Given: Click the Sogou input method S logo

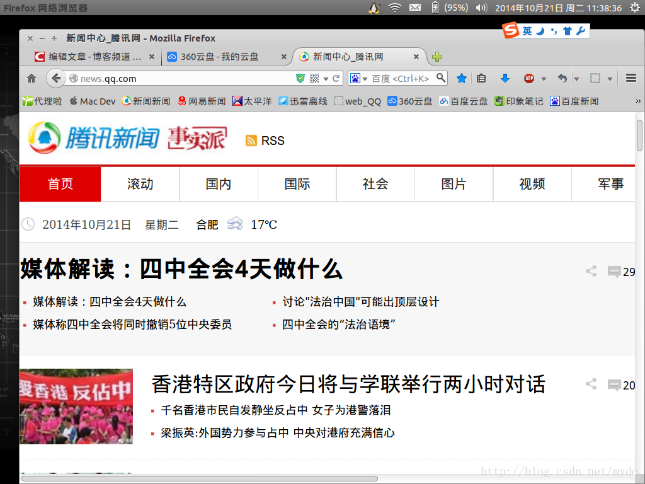Looking at the screenshot, I should coord(510,30).
